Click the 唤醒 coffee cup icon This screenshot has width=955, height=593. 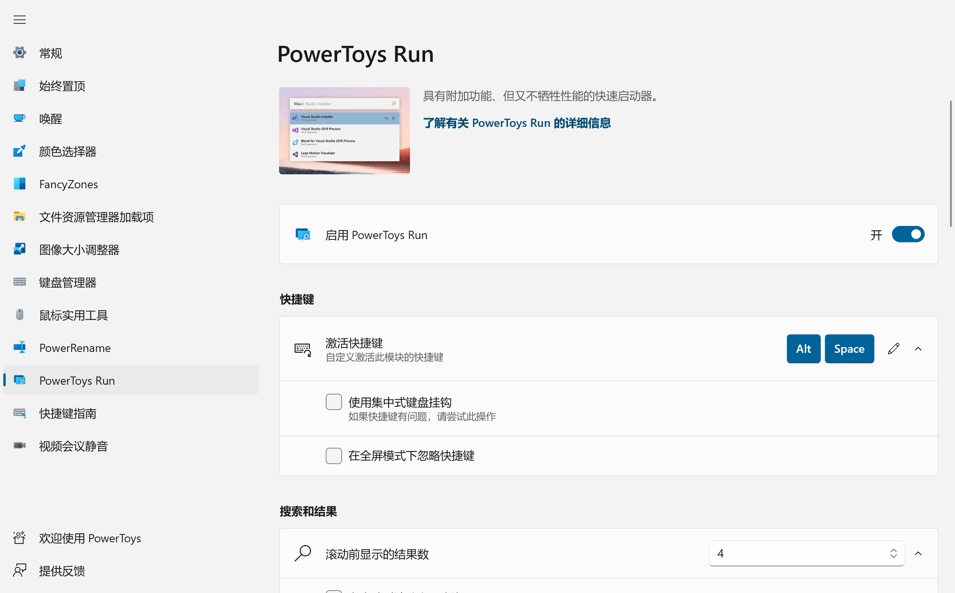(x=19, y=118)
